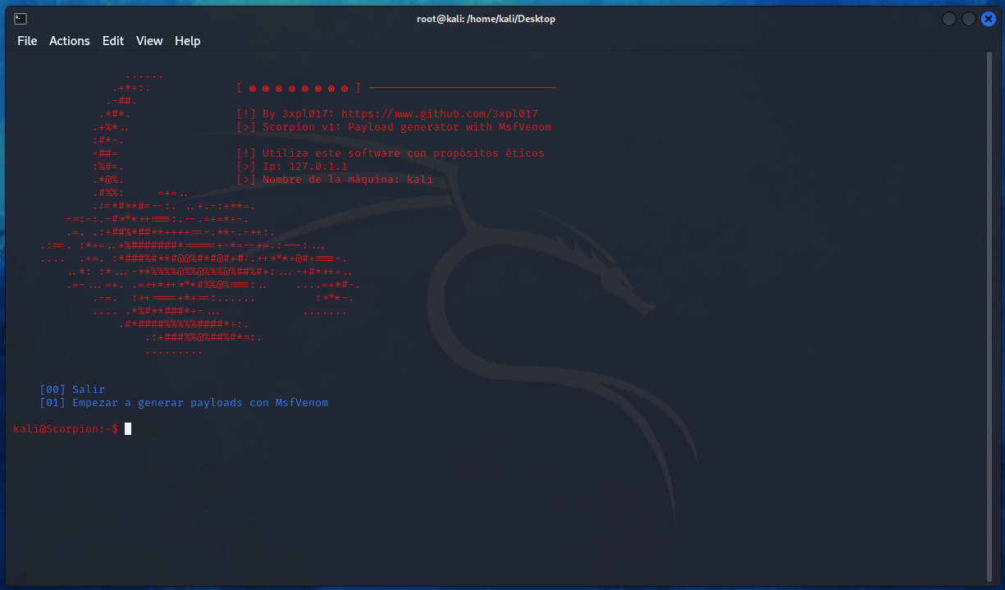
Task: Click 'Nombre de la máquina: kali' line
Action: pos(335,180)
